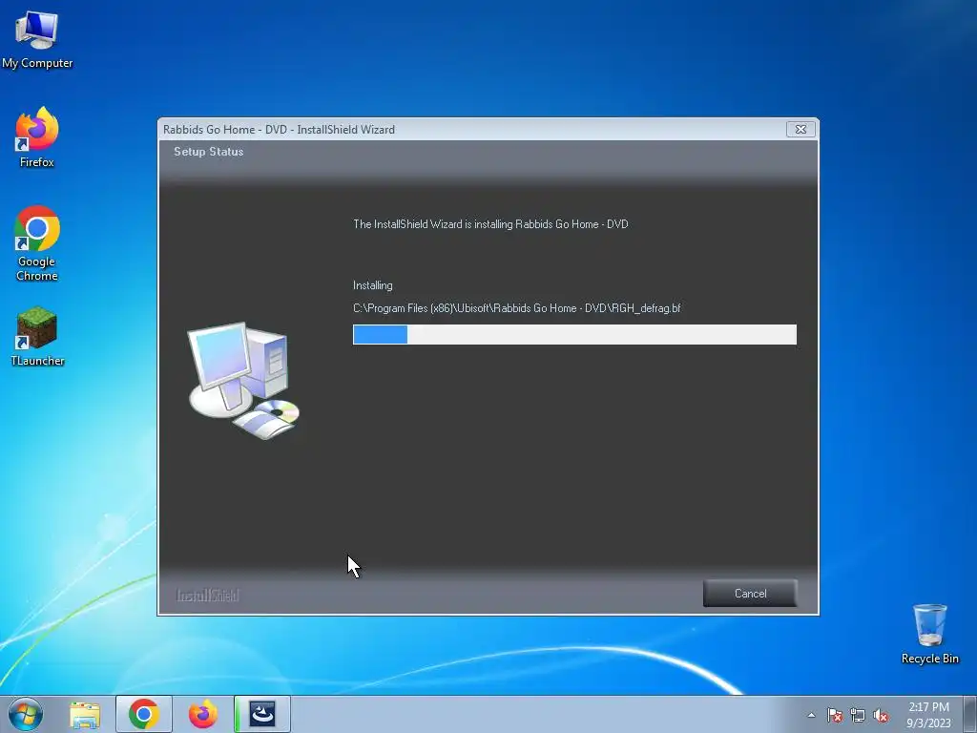Cancel the Rabbids Go Home installation
The width and height of the screenshot is (977, 733).
(x=750, y=594)
